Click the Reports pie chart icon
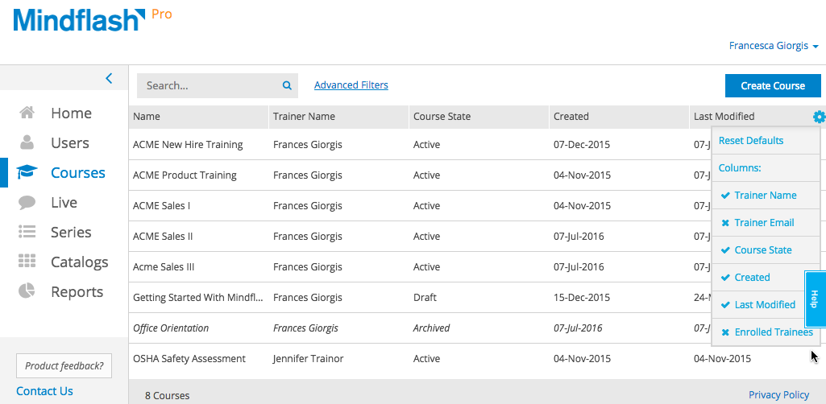This screenshot has height=404, width=826. [27, 291]
